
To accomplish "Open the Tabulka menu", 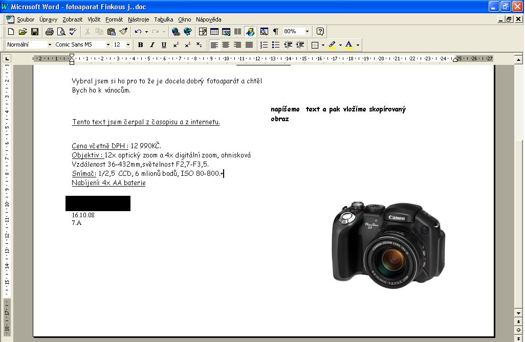I will pos(163,19).
